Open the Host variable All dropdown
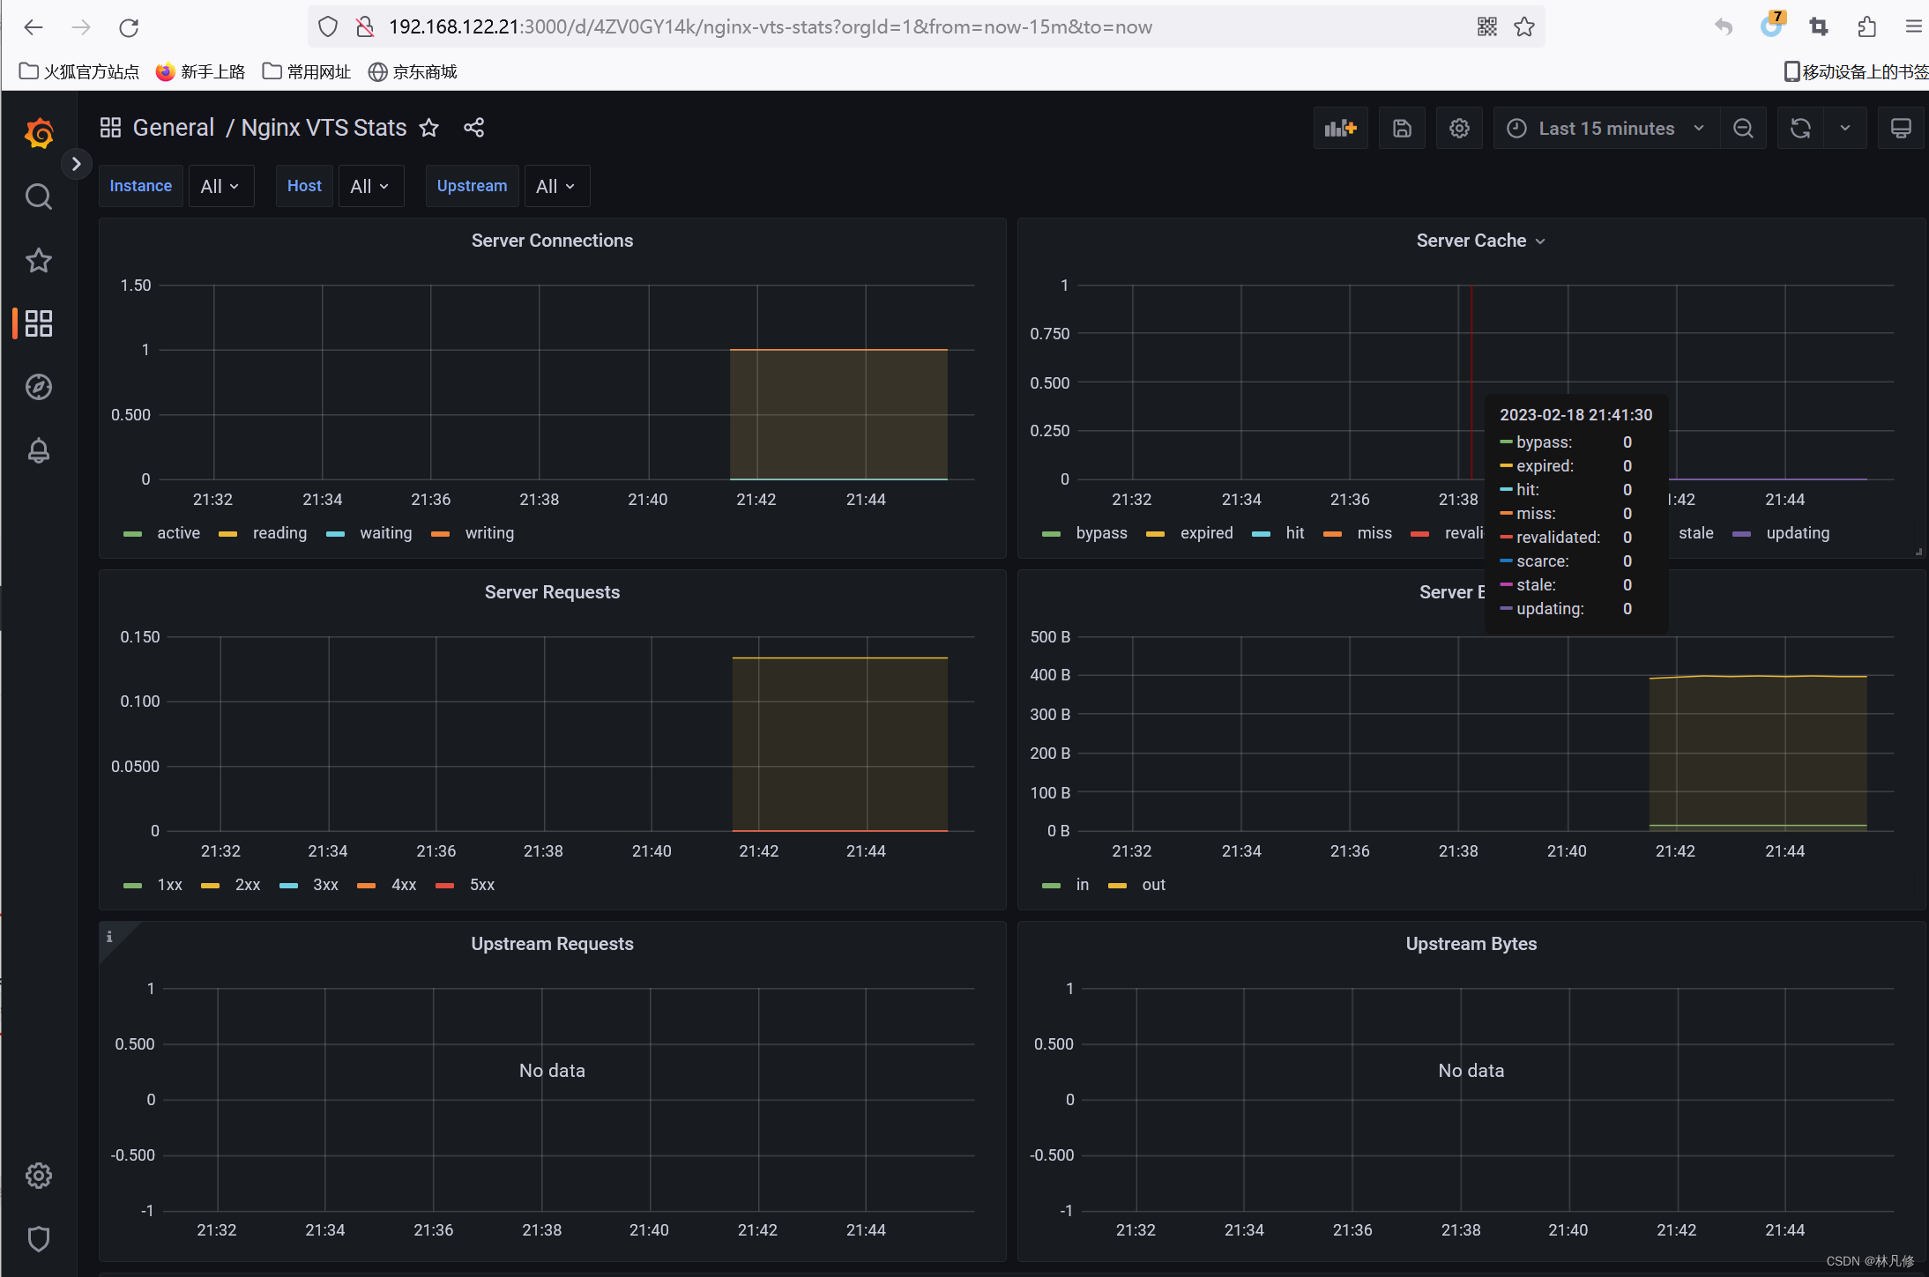The width and height of the screenshot is (1929, 1277). 370,186
